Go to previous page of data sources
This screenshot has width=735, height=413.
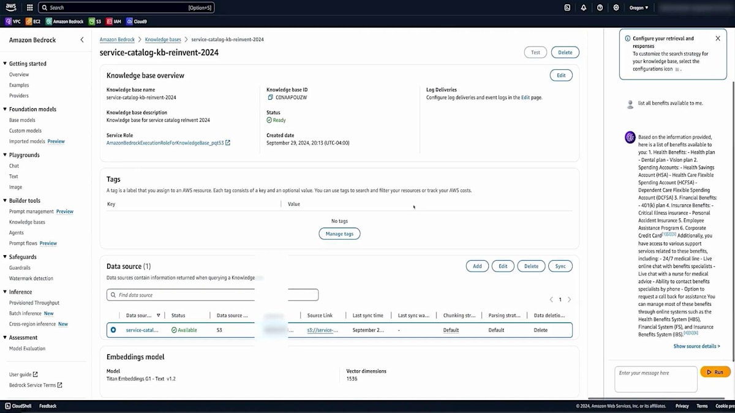(x=551, y=300)
